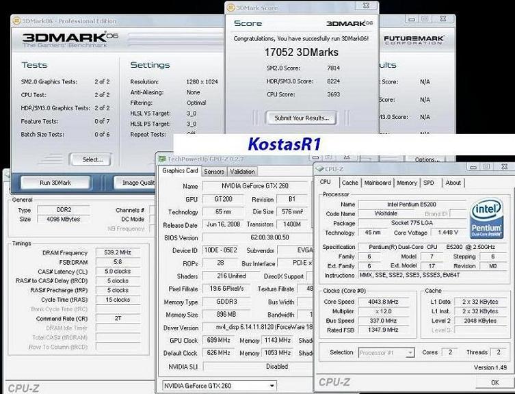The image size is (515, 394).
Task: Click the 17052 3DMarks score text
Action: point(301,52)
